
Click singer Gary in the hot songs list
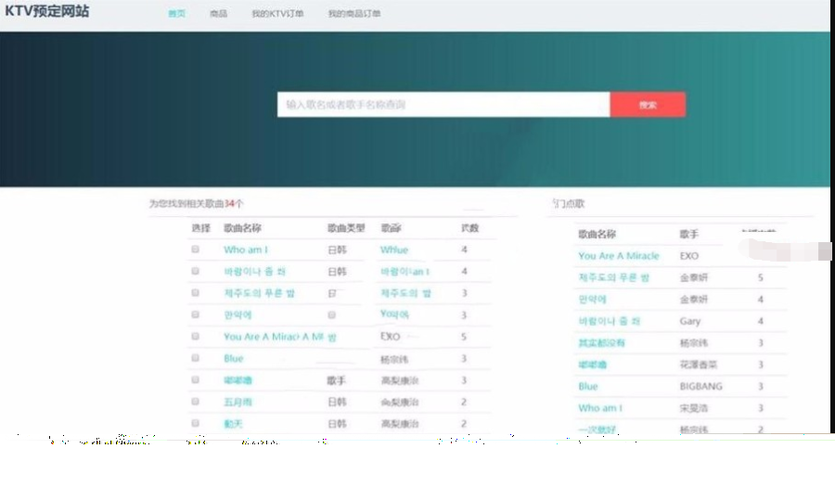click(689, 321)
